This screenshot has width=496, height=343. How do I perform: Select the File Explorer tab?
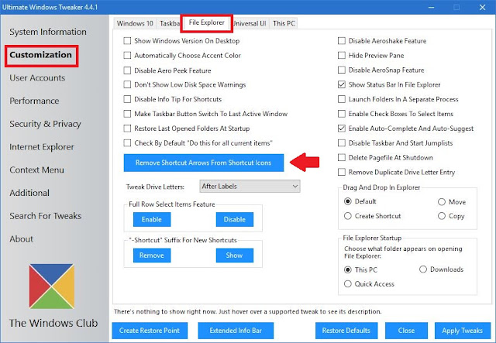[207, 22]
